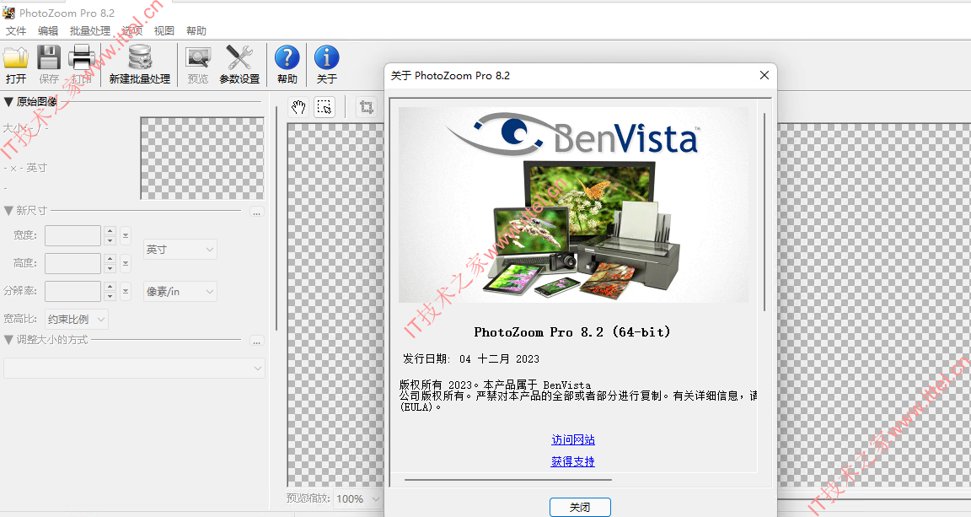Click the BenVista logo banner image
971x517 pixels.
point(573,205)
